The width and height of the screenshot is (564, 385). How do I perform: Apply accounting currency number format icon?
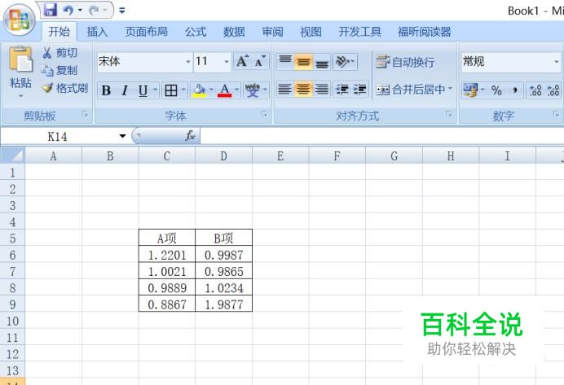(470, 90)
